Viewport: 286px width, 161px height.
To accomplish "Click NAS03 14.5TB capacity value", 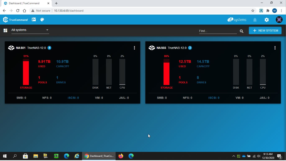I will pos(203,62).
